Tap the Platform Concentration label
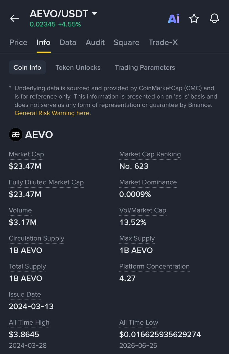Image resolution: width=229 pixels, height=354 pixels. (x=154, y=266)
